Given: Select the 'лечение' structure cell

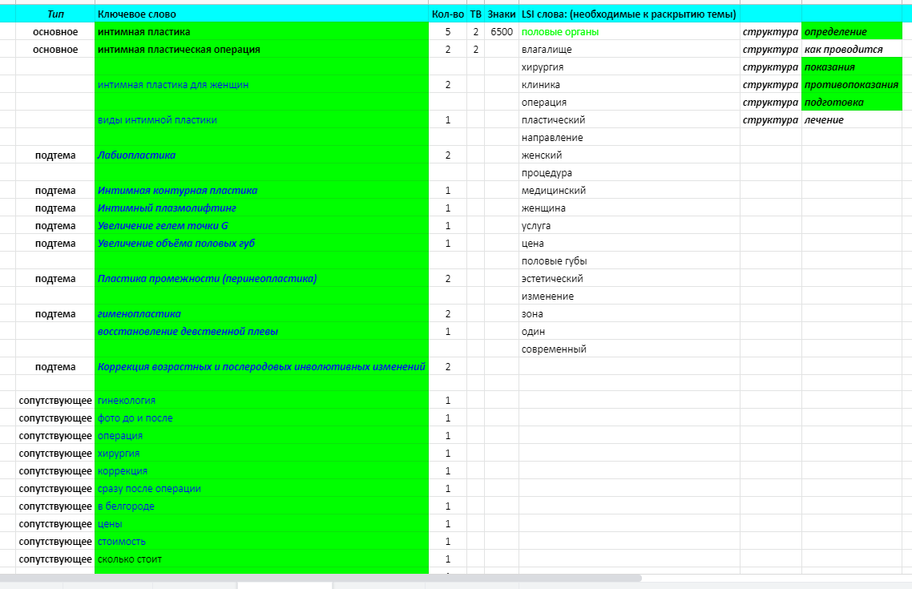Looking at the screenshot, I should pos(852,119).
